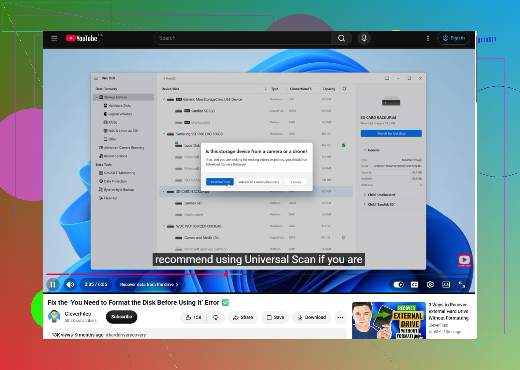Switch to theater mode
This screenshot has height=370, width=520.
446,285
